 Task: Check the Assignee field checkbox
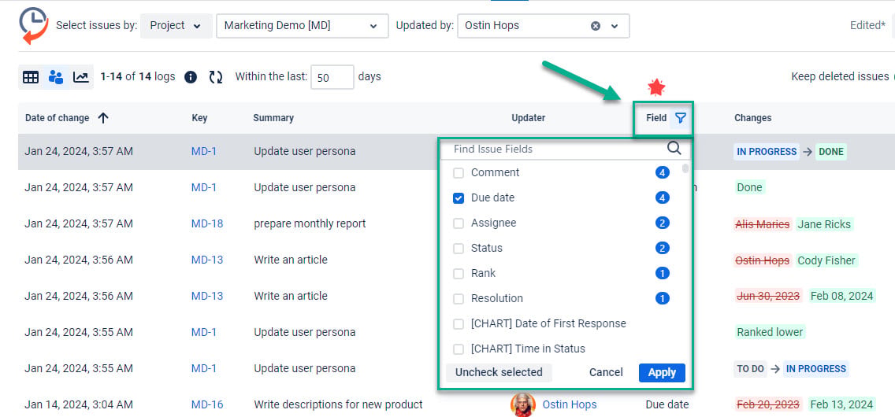coord(459,223)
